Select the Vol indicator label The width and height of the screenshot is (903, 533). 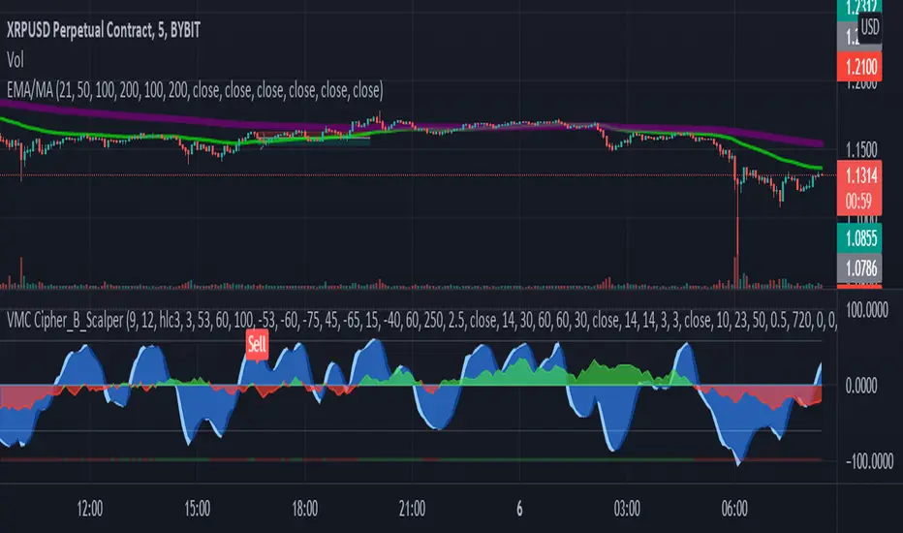15,60
